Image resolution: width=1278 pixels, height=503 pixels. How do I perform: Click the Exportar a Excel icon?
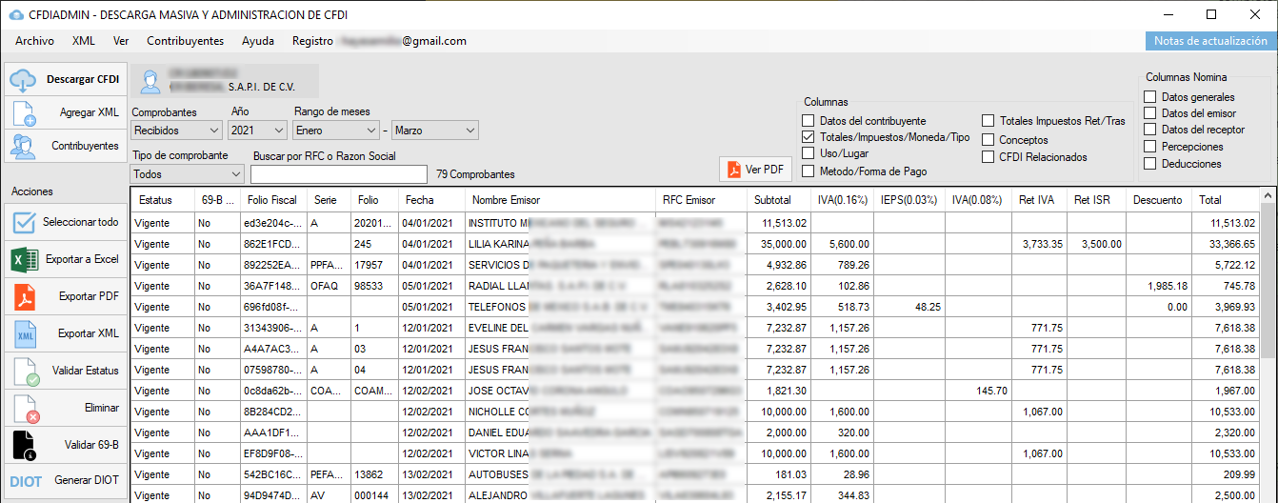click(x=24, y=259)
